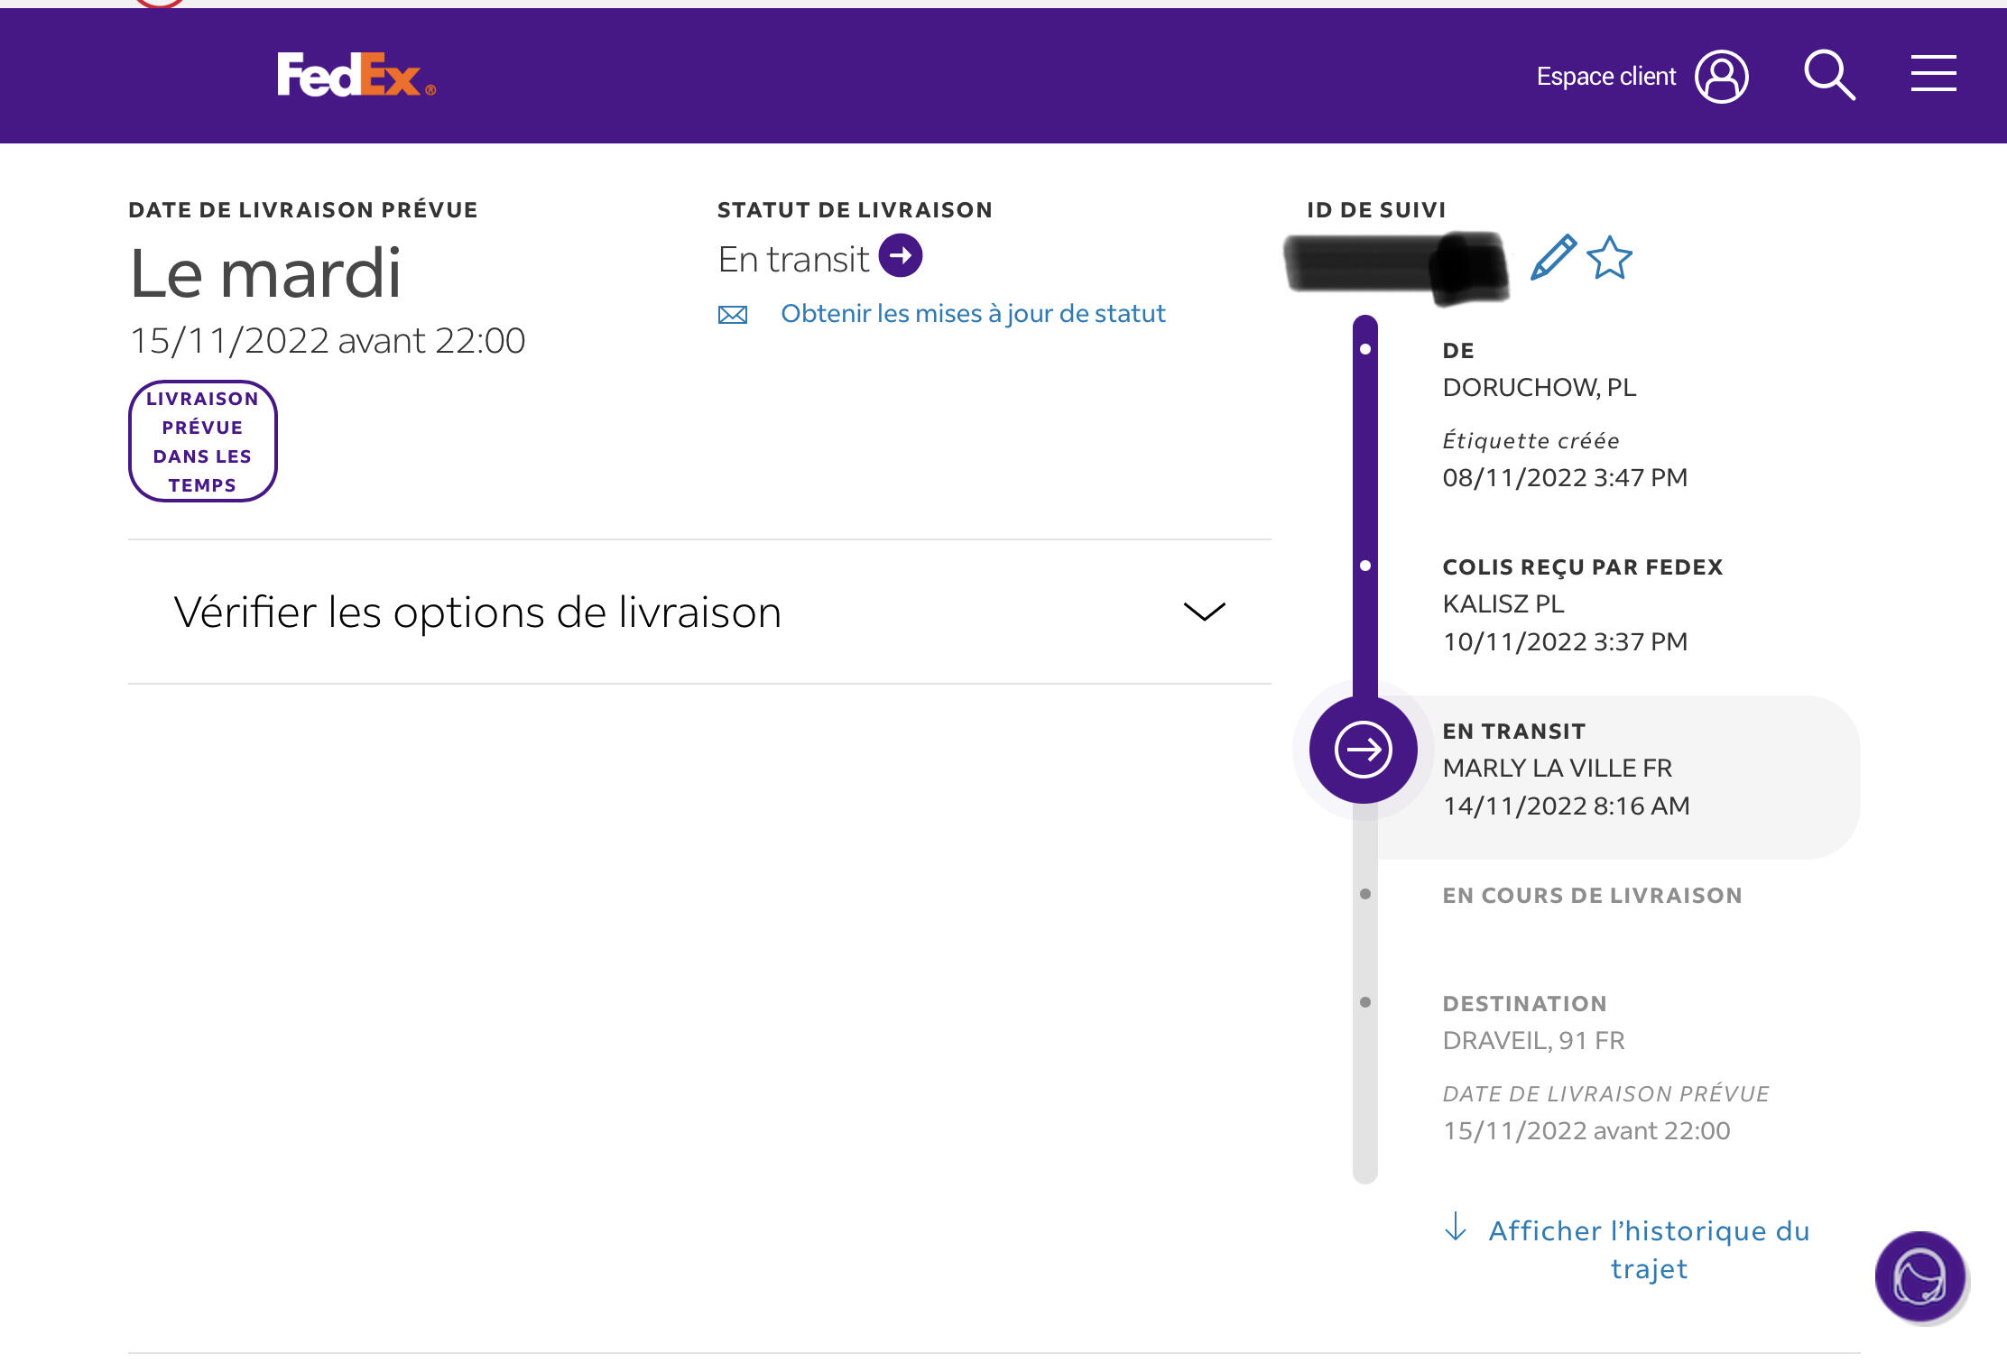This screenshot has width=2007, height=1363.
Task: Click the redacted tracking ID number
Action: tap(1394, 263)
